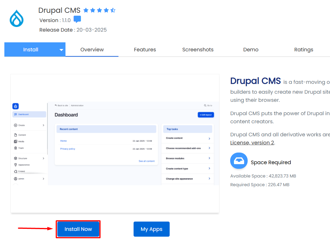Click the Install Now button
This screenshot has width=330, height=241.
(x=78, y=229)
